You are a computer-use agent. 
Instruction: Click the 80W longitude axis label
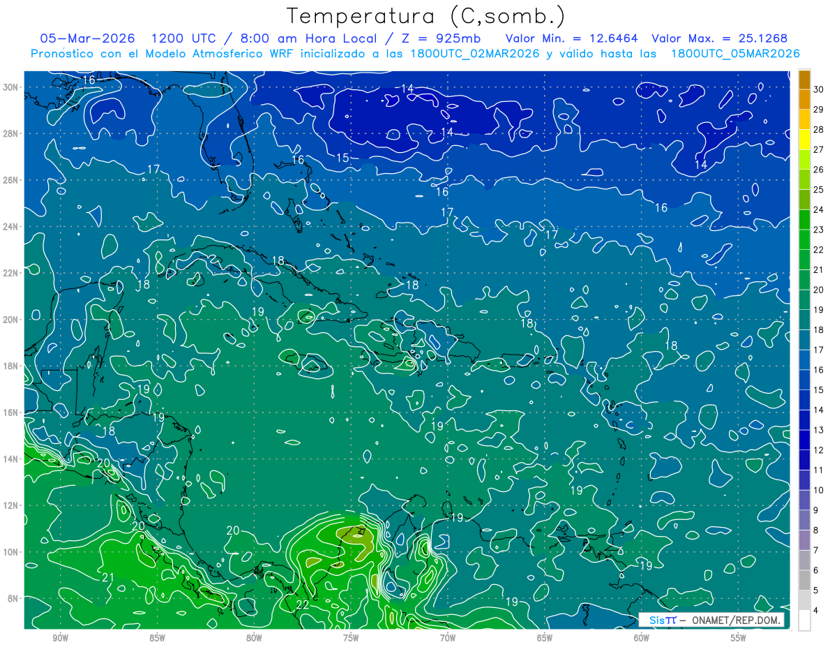click(x=254, y=638)
